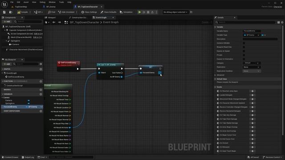Switch to the TopDownMap tab
This screenshot has height=160, width=285.
coord(21,7)
